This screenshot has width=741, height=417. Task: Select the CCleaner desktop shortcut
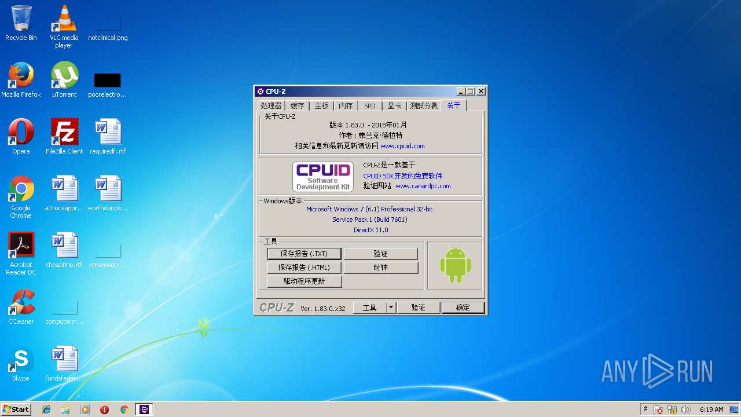pyautogui.click(x=21, y=307)
